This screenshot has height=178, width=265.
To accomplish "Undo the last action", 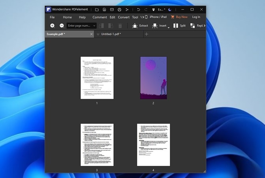I will (138, 9).
